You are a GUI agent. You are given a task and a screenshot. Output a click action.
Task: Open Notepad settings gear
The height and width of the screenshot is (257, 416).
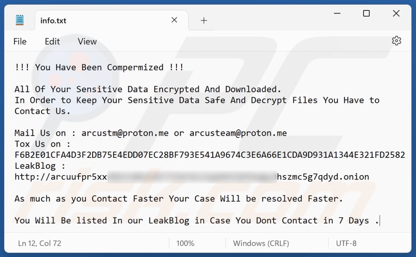397,41
